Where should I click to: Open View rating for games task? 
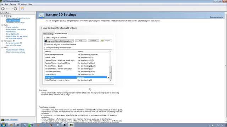click(x=13, y=45)
